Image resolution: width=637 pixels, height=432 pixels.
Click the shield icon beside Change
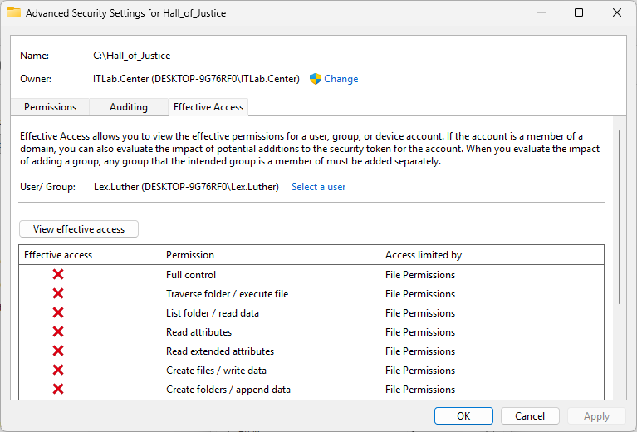pos(316,79)
